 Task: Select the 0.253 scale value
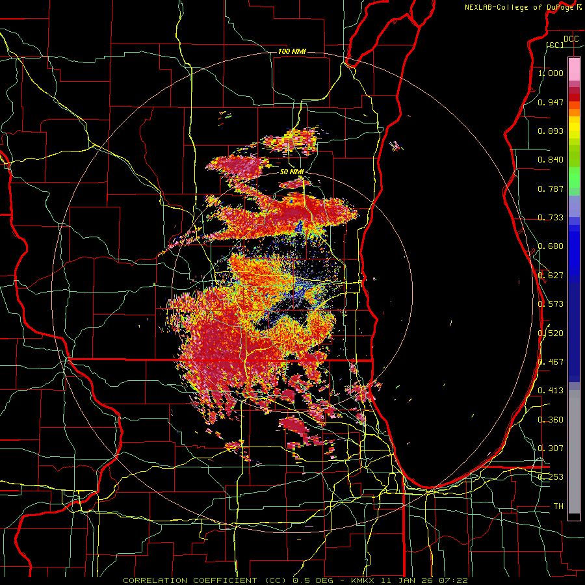point(551,477)
